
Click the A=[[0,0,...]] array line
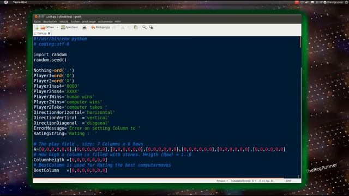[159, 149]
